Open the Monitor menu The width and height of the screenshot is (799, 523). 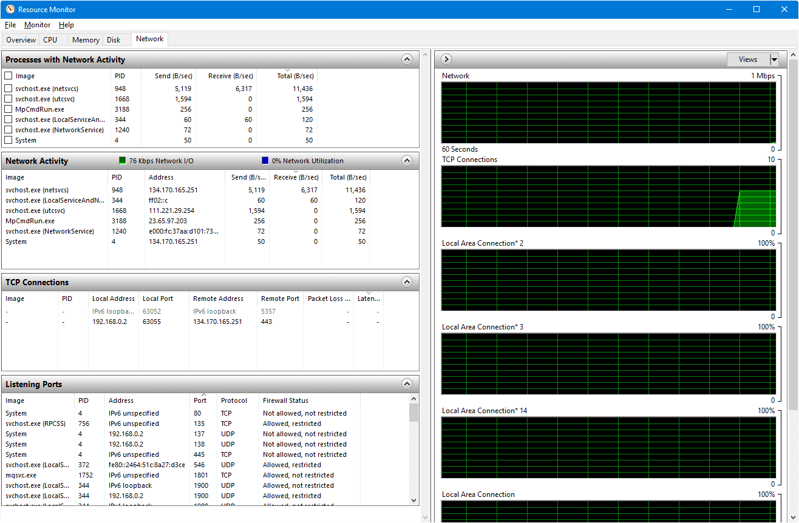(x=38, y=25)
